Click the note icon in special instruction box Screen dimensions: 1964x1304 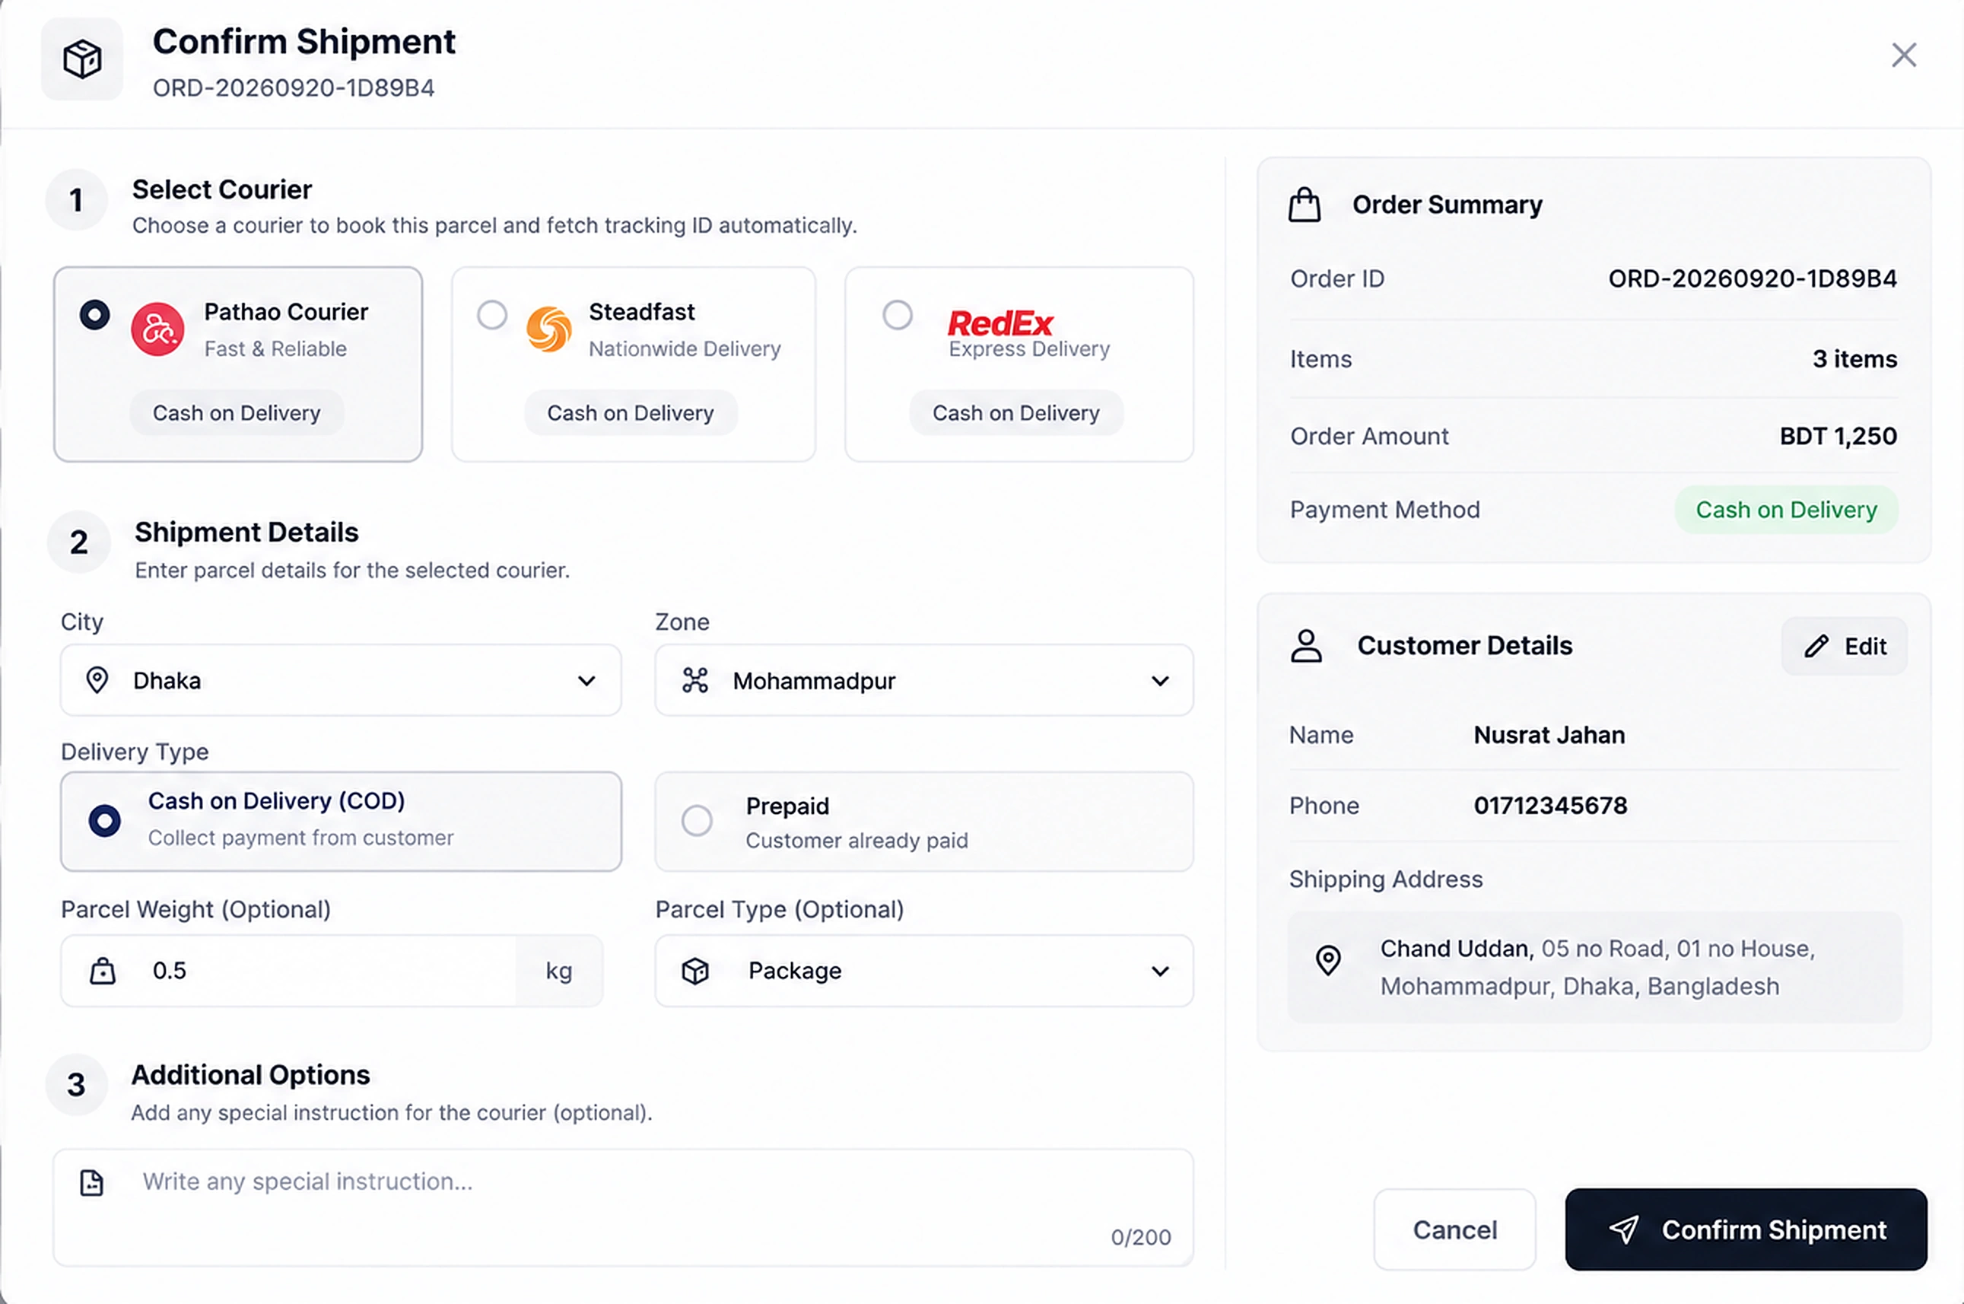(91, 1182)
